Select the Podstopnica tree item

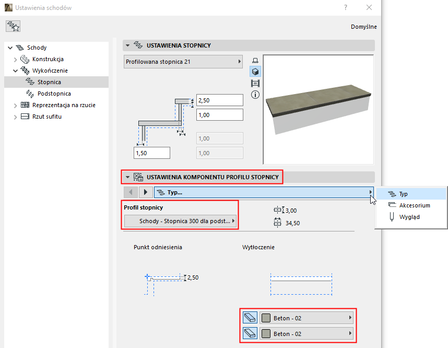(x=54, y=94)
